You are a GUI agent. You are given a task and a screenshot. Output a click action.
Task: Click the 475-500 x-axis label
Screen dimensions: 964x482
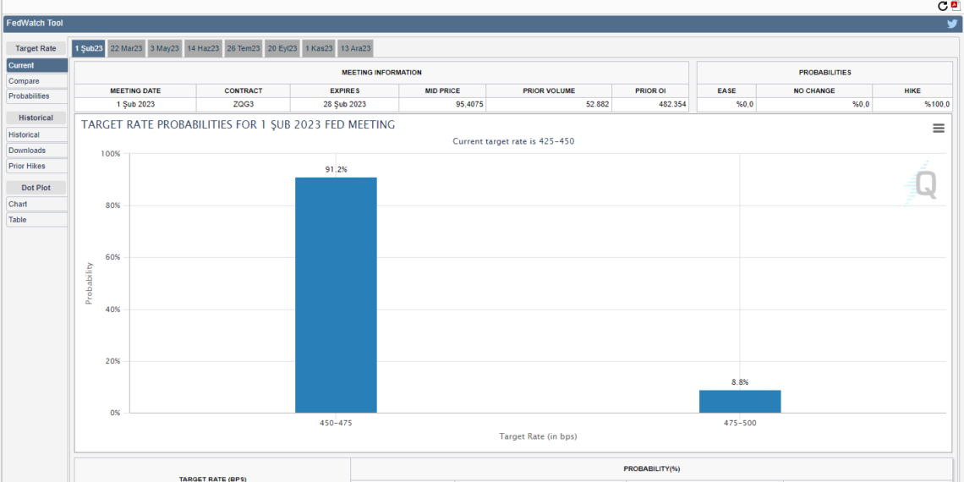(740, 423)
